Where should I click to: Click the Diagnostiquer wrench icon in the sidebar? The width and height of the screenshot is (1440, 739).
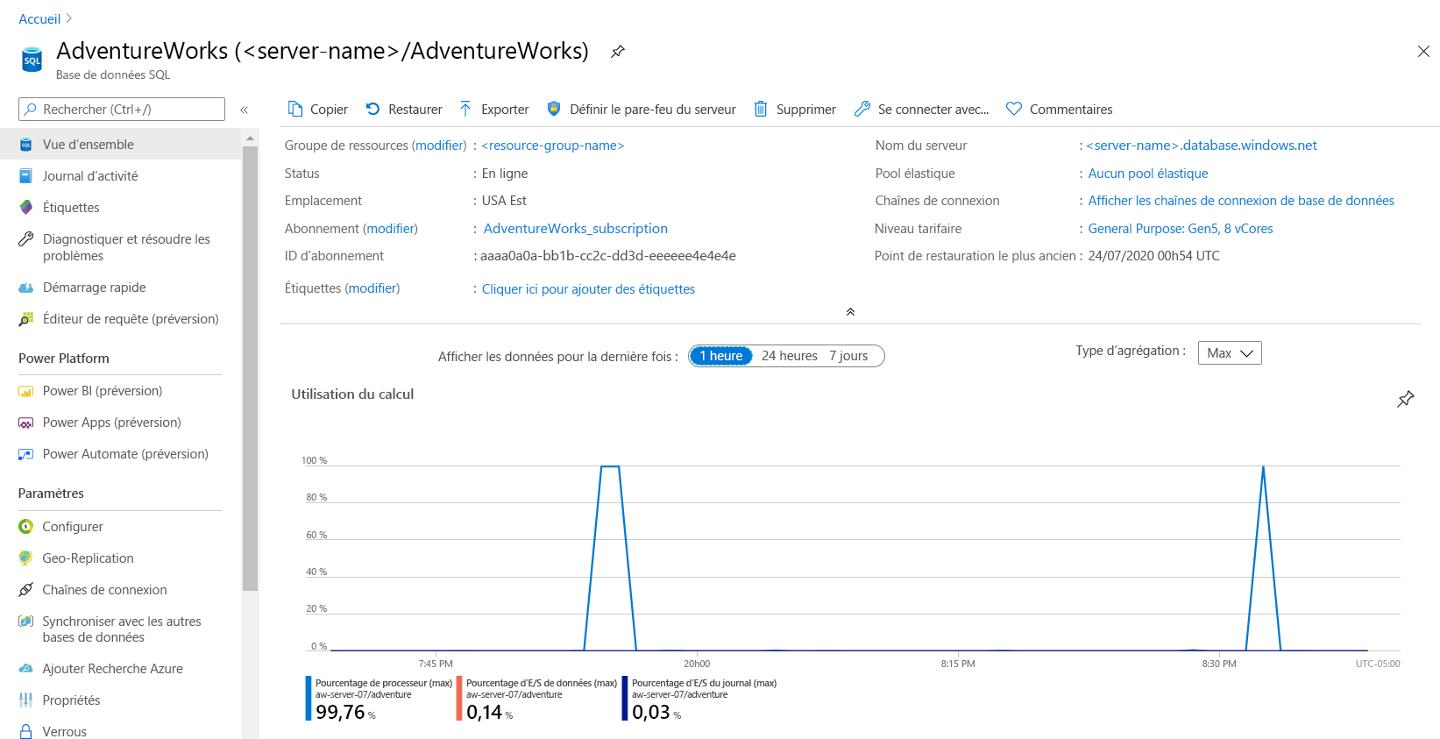(x=26, y=239)
